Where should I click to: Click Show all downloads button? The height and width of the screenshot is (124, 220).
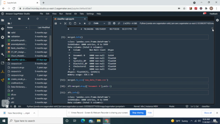pos(208,113)
